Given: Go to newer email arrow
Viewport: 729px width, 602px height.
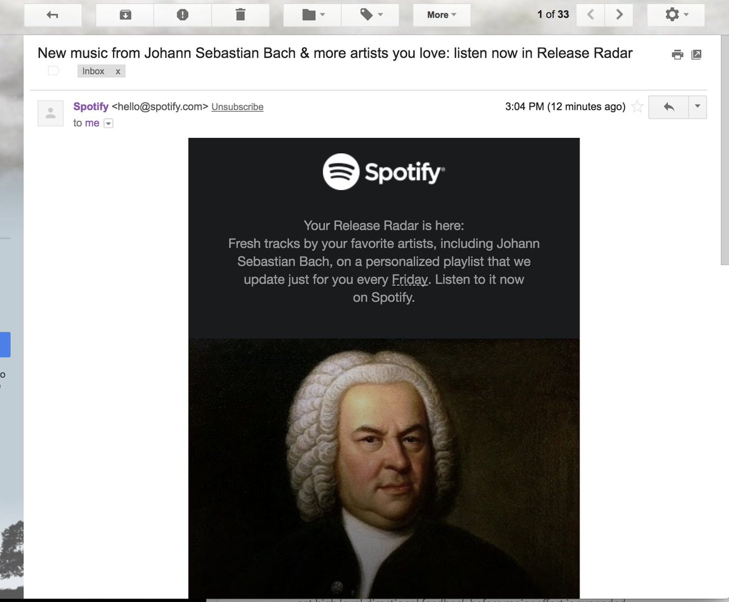Looking at the screenshot, I should pyautogui.click(x=590, y=15).
